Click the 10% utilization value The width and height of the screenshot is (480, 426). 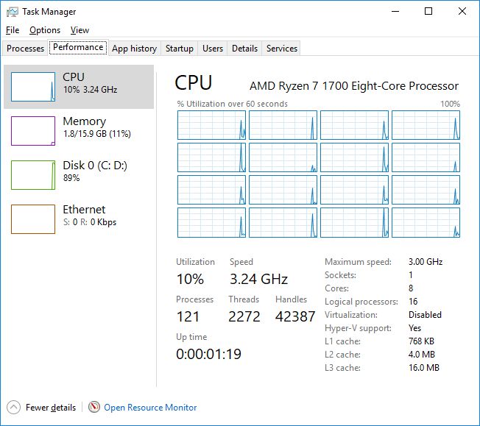190,279
